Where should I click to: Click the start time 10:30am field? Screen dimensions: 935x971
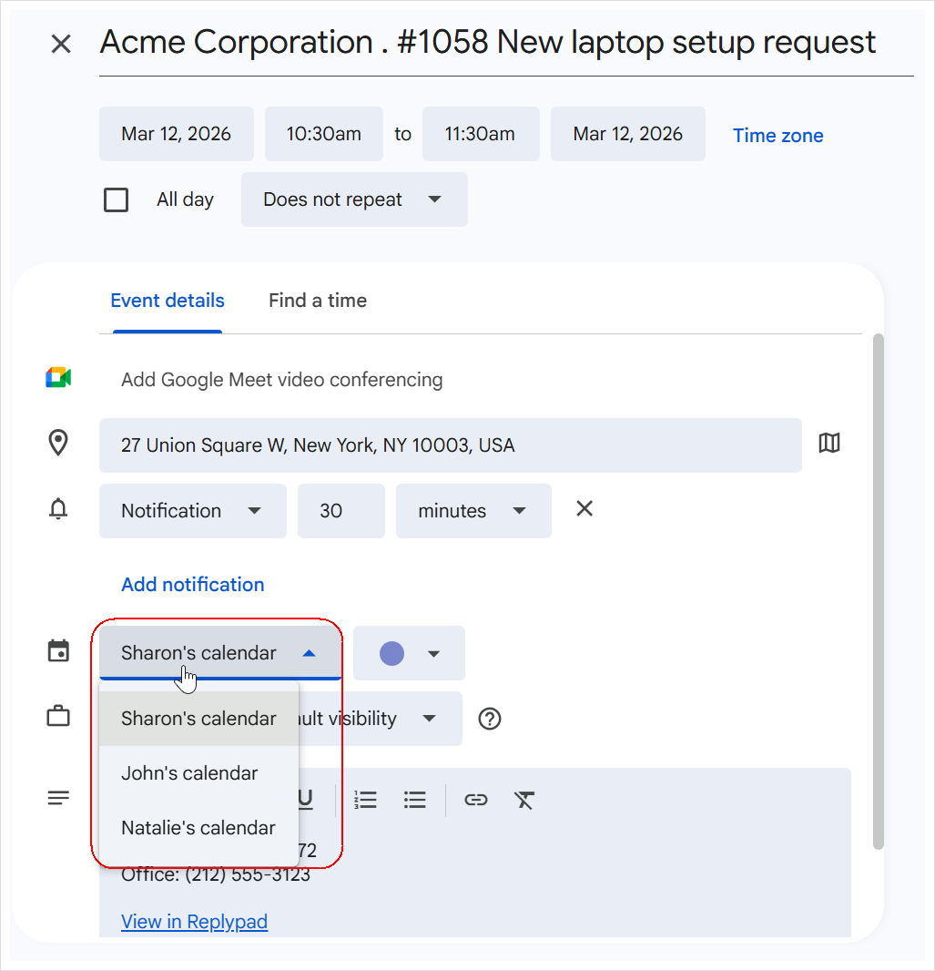(x=323, y=134)
